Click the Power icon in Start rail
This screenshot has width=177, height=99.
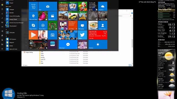click(2, 49)
